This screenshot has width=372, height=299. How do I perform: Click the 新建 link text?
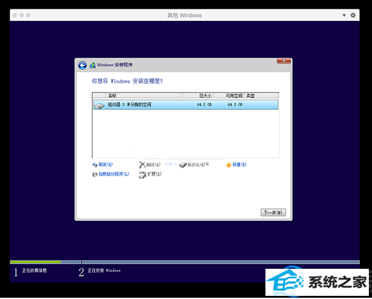coord(239,164)
